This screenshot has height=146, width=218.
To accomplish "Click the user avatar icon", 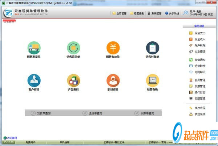I will click(186, 13).
